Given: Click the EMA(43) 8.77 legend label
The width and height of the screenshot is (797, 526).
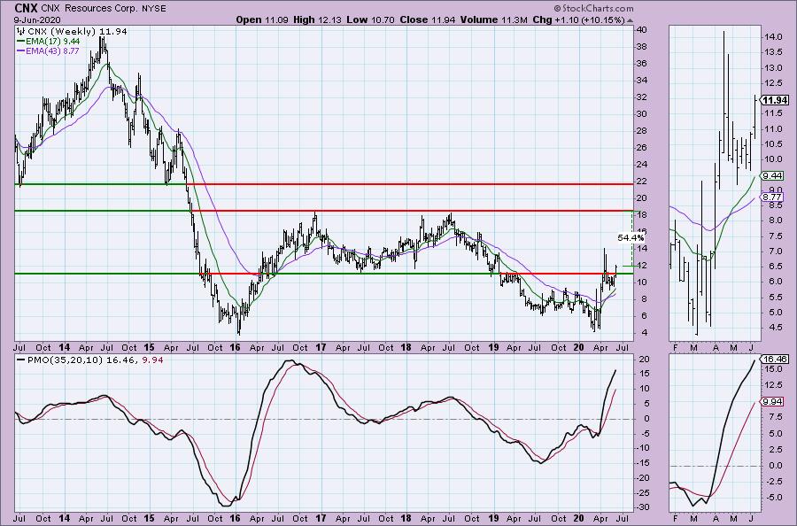Looking at the screenshot, I should (x=53, y=50).
